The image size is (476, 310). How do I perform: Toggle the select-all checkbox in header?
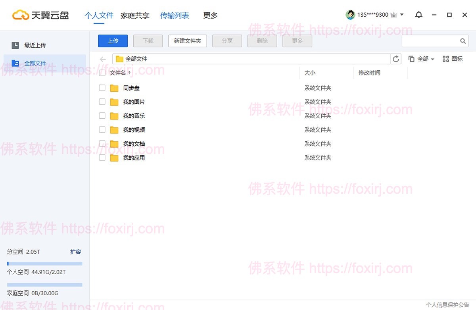102,73
